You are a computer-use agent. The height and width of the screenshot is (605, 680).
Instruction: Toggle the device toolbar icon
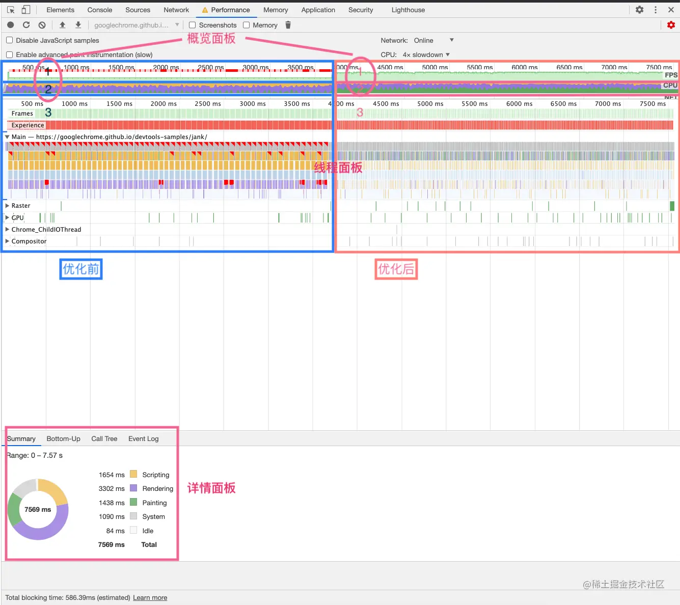click(x=26, y=10)
